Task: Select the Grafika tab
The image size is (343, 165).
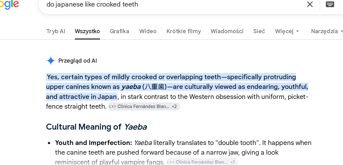Action: point(119,31)
